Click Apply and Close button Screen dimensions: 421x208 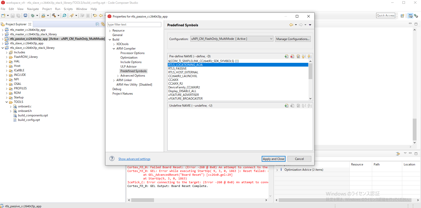273,159
